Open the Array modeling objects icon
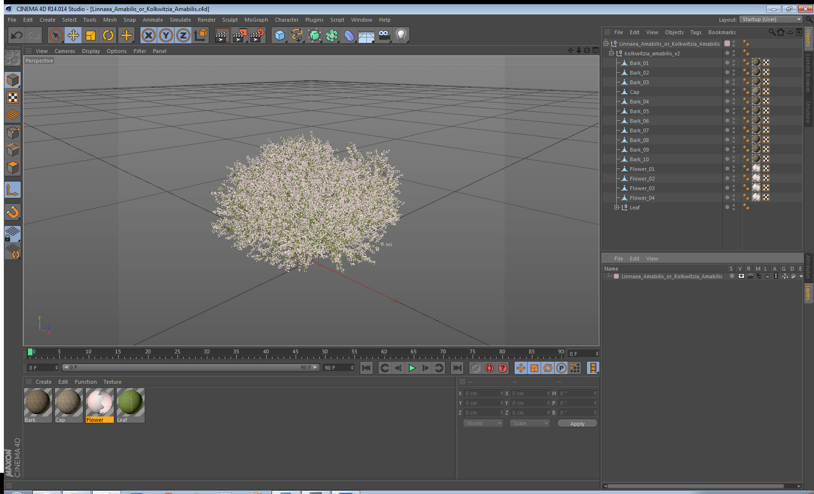 coord(332,35)
